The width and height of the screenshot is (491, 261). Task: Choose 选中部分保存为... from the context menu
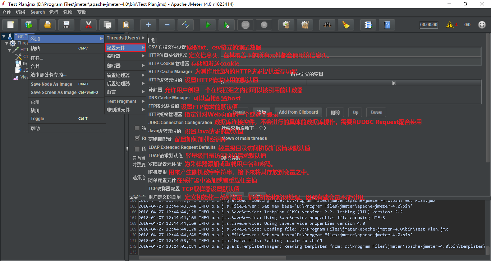click(67, 75)
